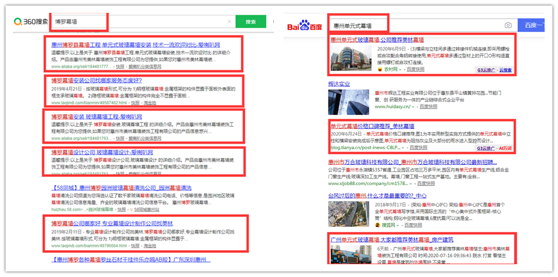Click the 云搜索 link

coord(505,70)
